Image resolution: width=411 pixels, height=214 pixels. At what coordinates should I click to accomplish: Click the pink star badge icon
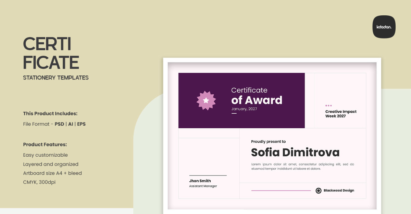(x=206, y=100)
